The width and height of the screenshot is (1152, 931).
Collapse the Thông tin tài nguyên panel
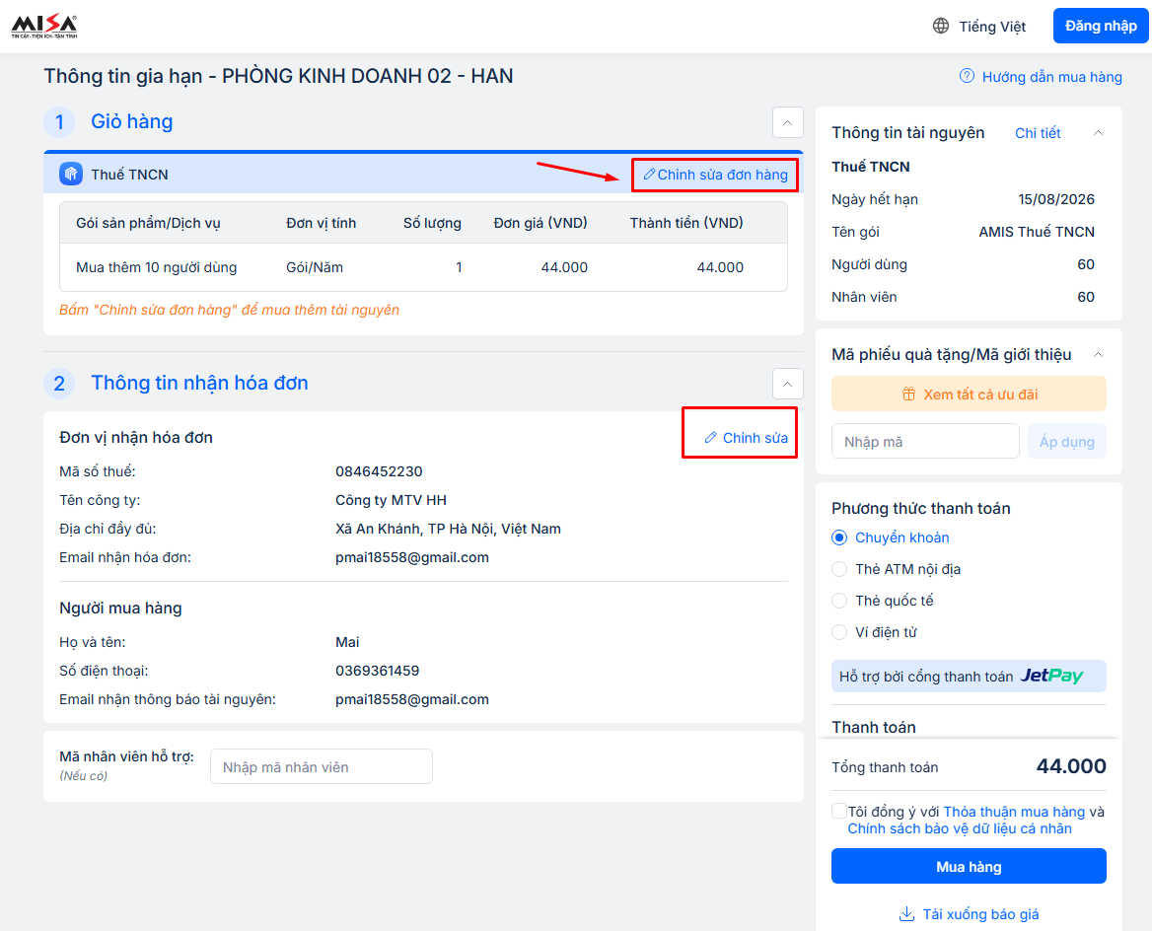[1098, 133]
